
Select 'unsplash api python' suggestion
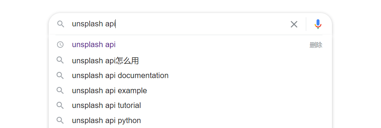click(x=107, y=121)
